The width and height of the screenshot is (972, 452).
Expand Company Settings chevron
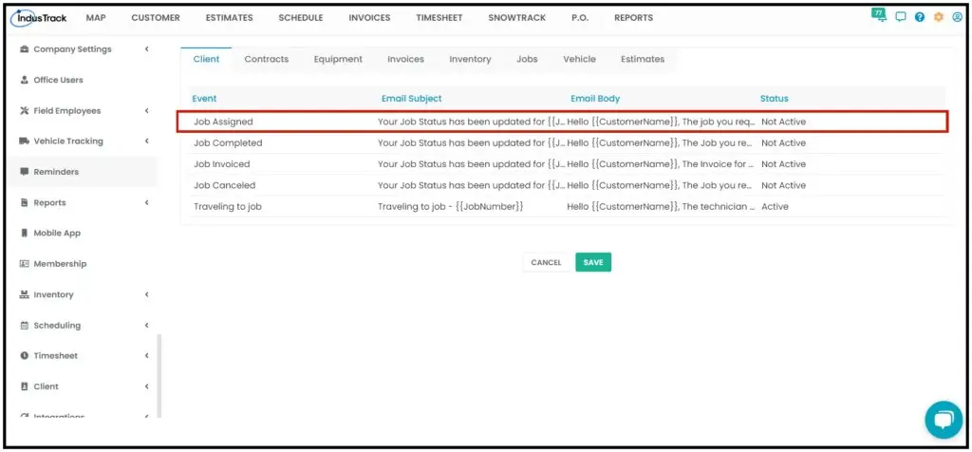147,49
